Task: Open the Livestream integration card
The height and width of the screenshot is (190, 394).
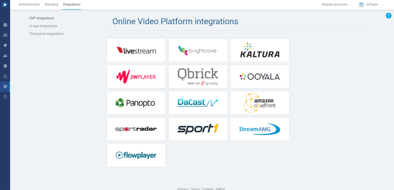Action: (x=136, y=50)
